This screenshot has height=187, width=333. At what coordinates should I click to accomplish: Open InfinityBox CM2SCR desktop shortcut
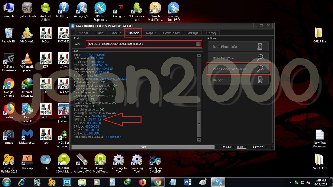point(155,163)
